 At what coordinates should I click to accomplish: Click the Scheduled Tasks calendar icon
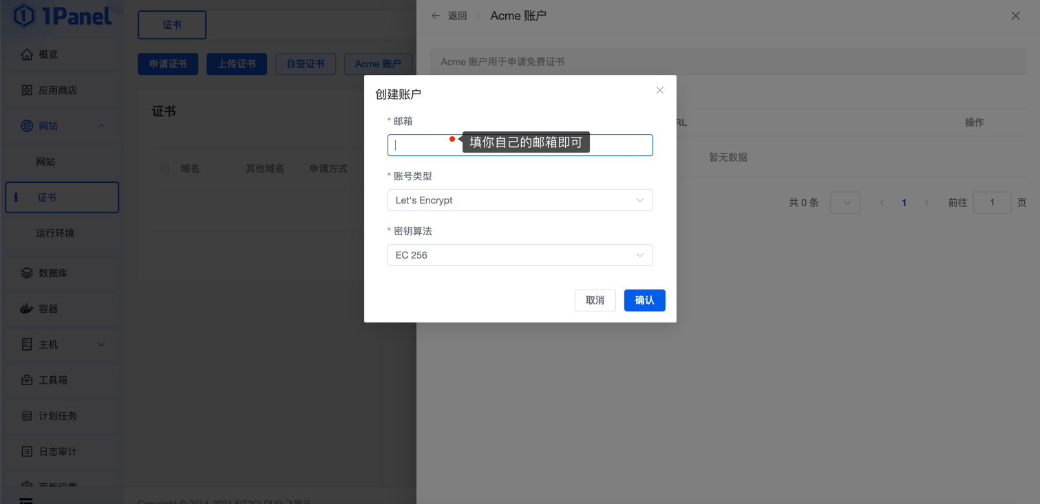click(27, 416)
